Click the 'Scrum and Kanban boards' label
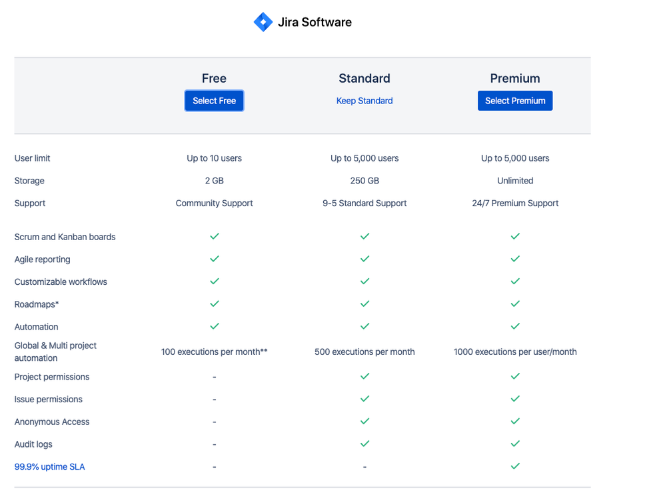 point(65,237)
